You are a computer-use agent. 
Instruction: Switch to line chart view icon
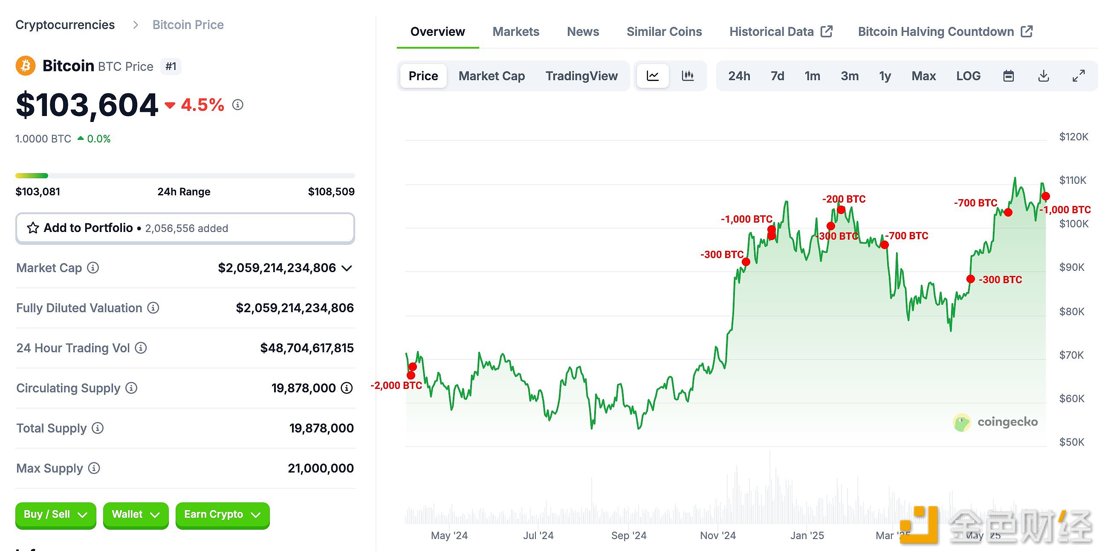[652, 76]
